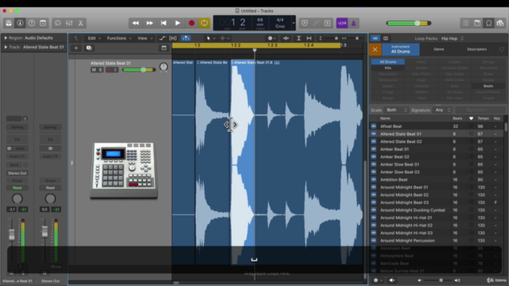Start playback with Play button
This screenshot has width=509, height=286.
tap(177, 23)
